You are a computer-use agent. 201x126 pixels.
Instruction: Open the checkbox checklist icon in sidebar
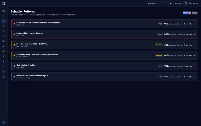(4, 41)
